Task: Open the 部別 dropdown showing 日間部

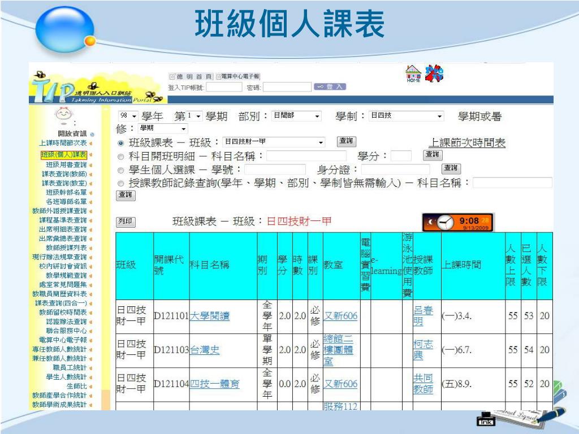Action: [296, 116]
